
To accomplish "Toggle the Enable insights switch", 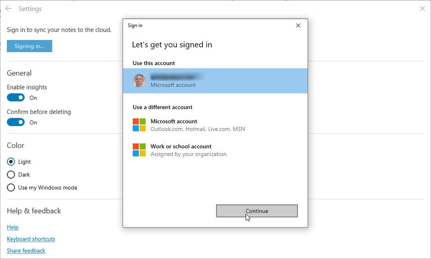I will tap(16, 98).
